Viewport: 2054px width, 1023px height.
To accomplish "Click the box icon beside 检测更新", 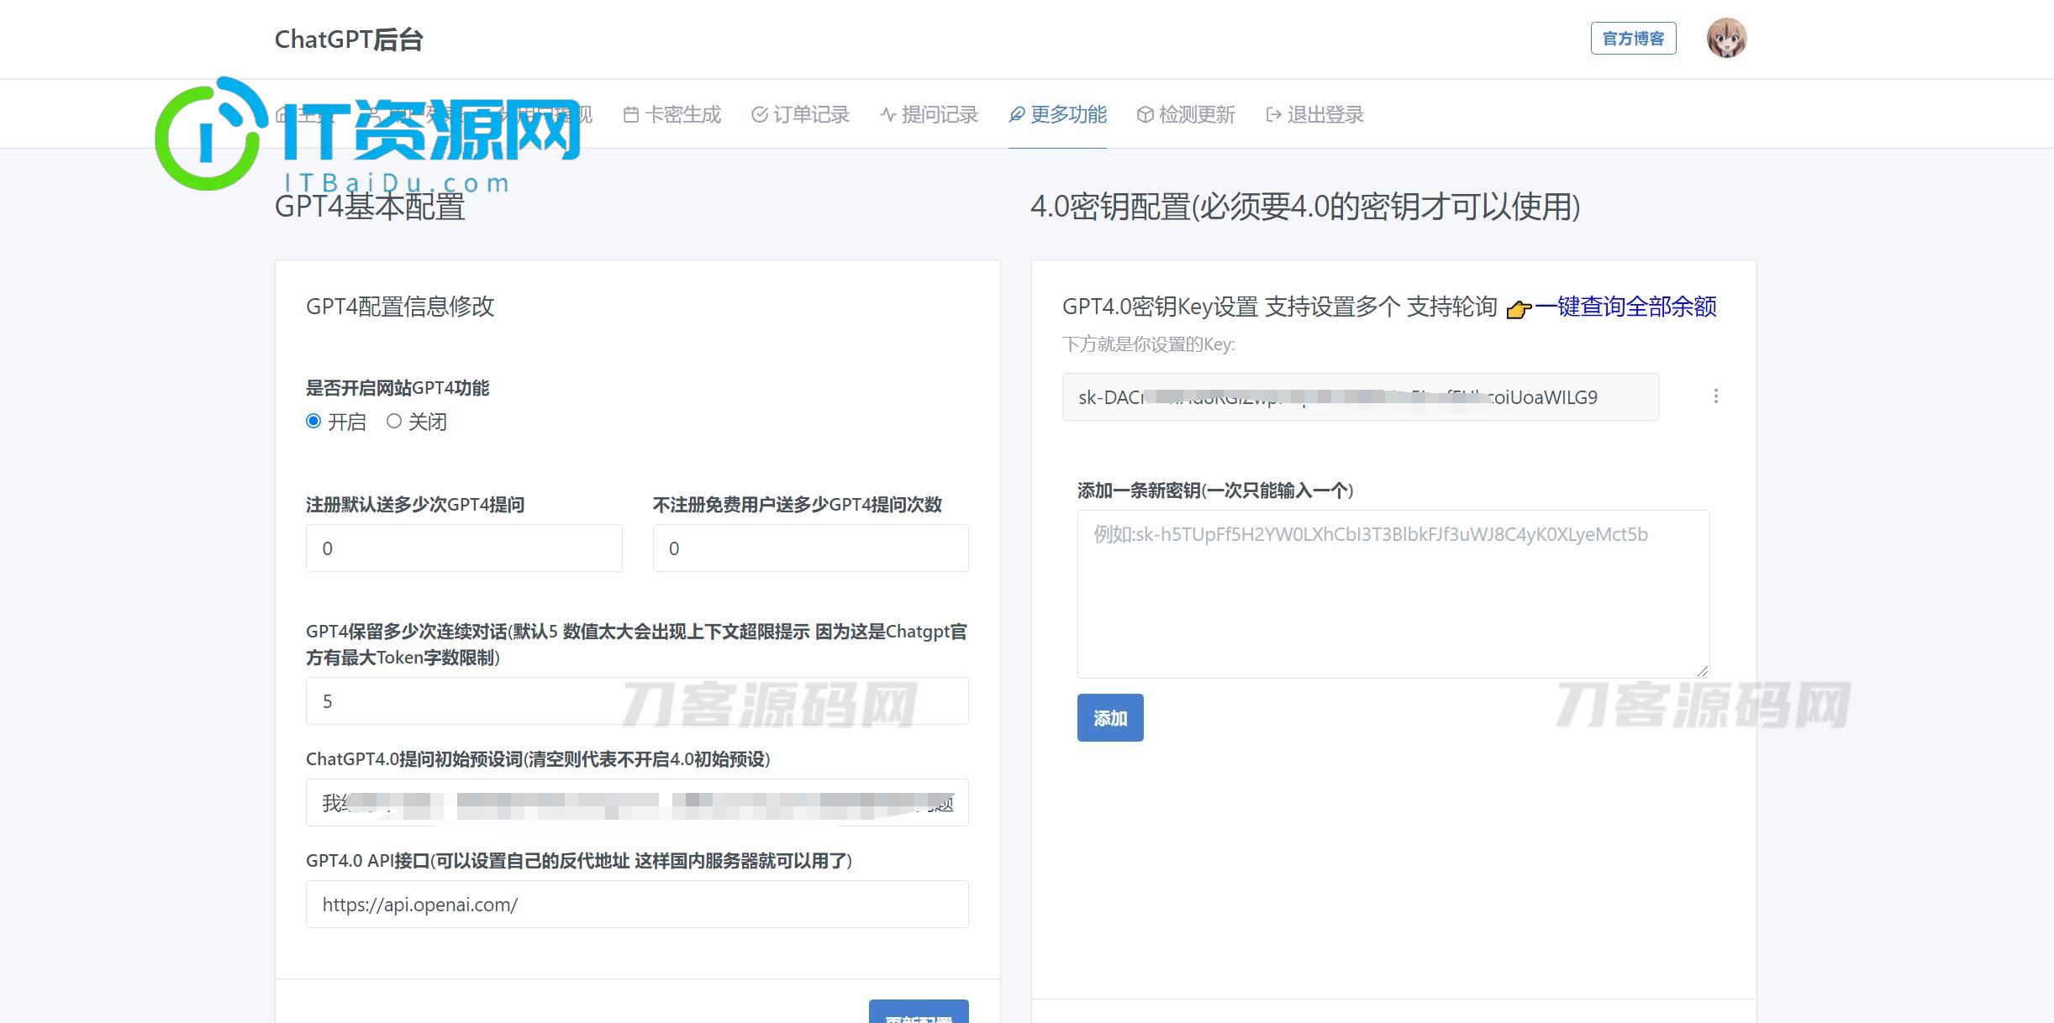I will click(x=1145, y=115).
